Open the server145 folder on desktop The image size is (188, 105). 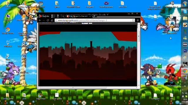(x=122, y=5)
